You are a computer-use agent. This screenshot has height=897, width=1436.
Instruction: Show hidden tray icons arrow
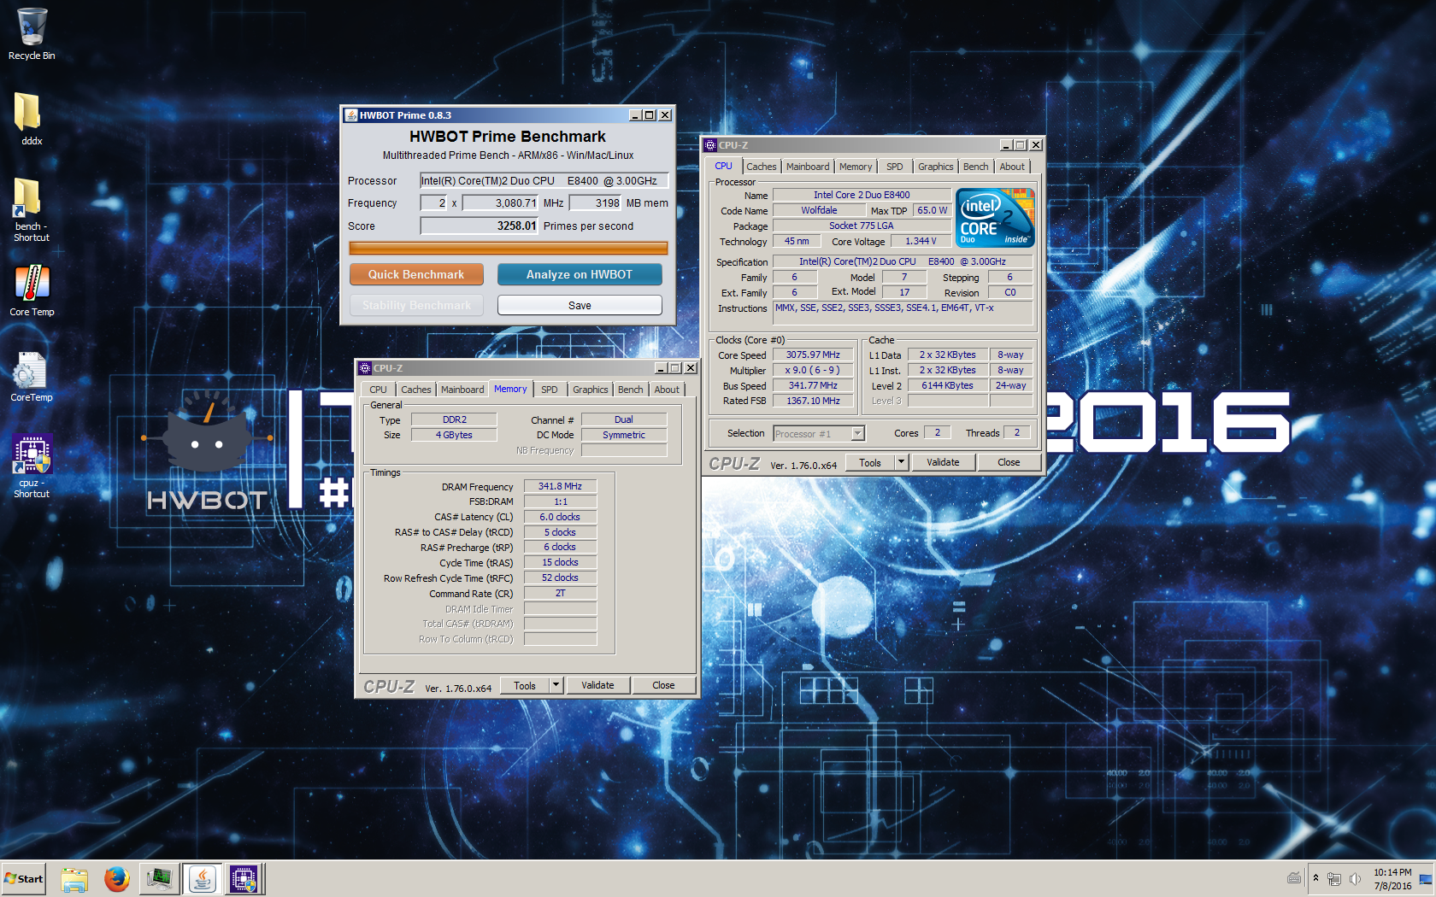tap(1315, 878)
